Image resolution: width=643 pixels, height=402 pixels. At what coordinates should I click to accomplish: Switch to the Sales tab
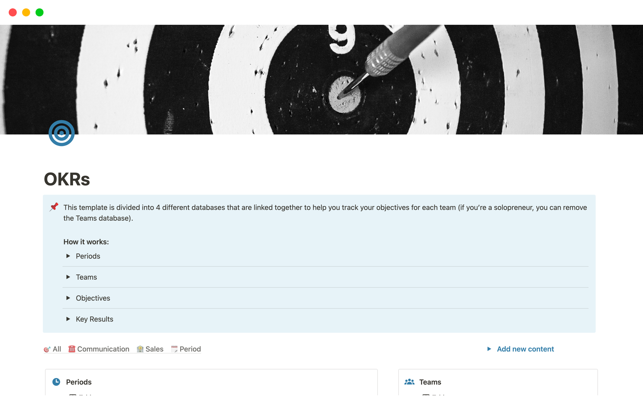[x=154, y=349]
